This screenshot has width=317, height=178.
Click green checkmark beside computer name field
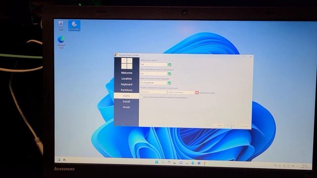click(x=169, y=83)
